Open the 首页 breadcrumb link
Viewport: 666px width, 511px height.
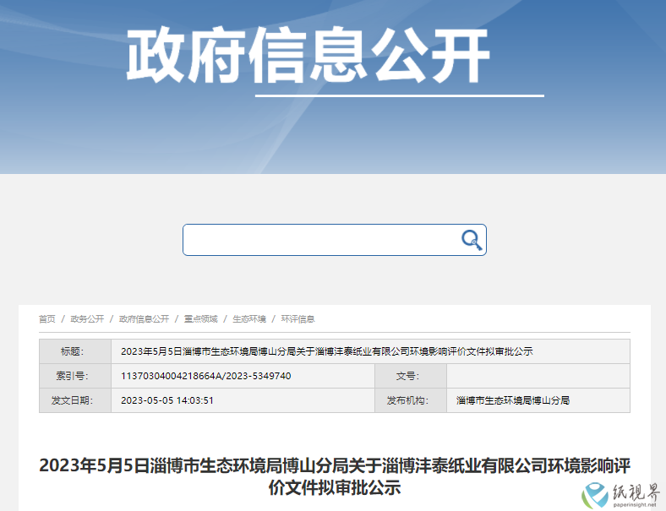point(47,318)
